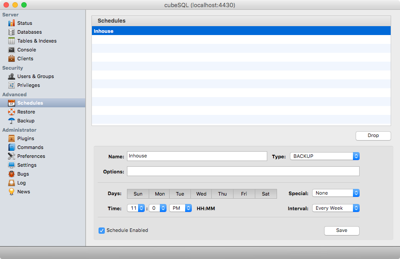
Task: Launch the Console icon
Action: pyautogui.click(x=11, y=50)
